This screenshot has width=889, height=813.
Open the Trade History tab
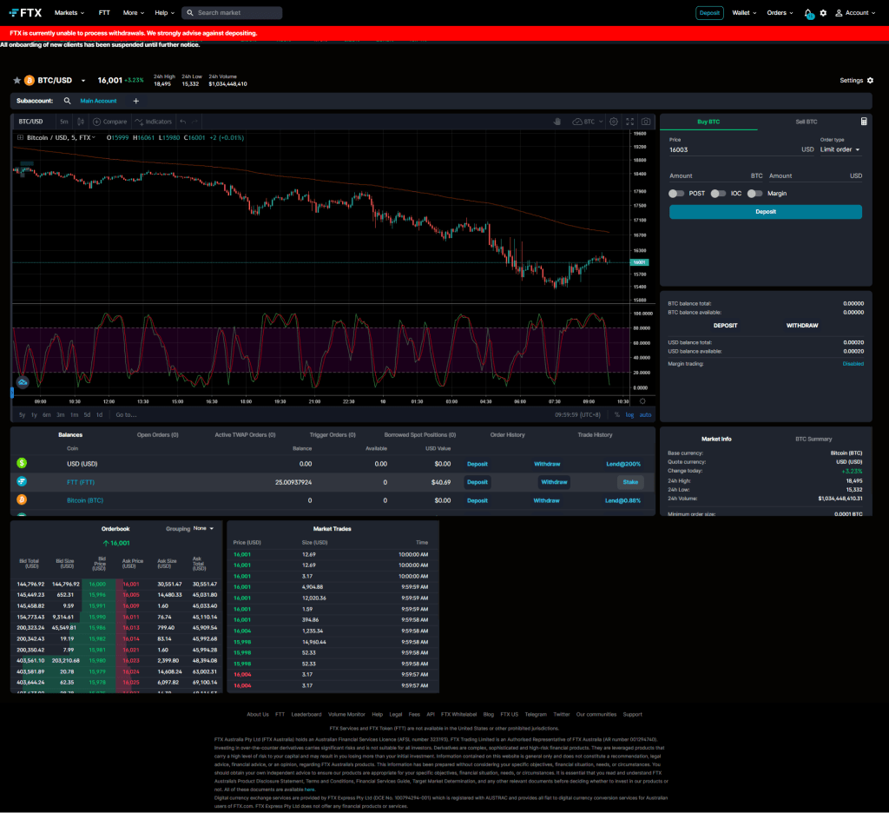coord(595,434)
